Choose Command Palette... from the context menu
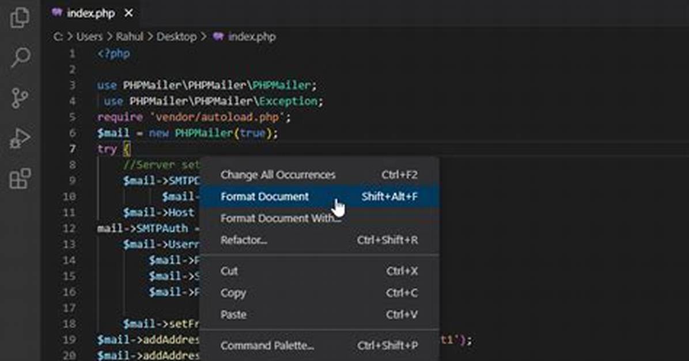This screenshot has height=361, width=689. coord(320,345)
